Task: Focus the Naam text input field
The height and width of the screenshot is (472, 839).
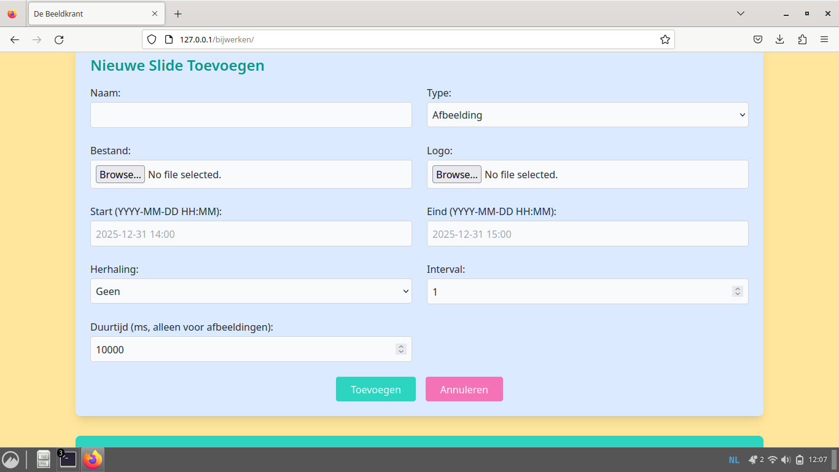Action: coord(251,115)
